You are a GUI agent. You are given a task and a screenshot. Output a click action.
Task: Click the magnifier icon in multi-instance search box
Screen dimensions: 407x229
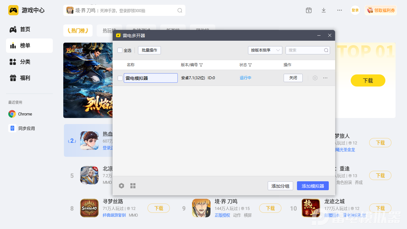coord(326,50)
